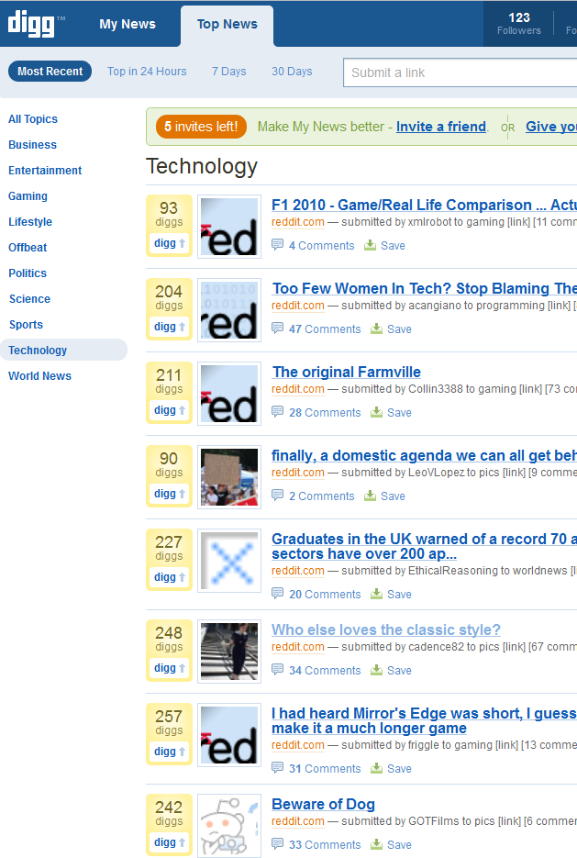Screen dimensions: 577x858
Task: Click comment icon beside 47 Comments
Action: (278, 329)
